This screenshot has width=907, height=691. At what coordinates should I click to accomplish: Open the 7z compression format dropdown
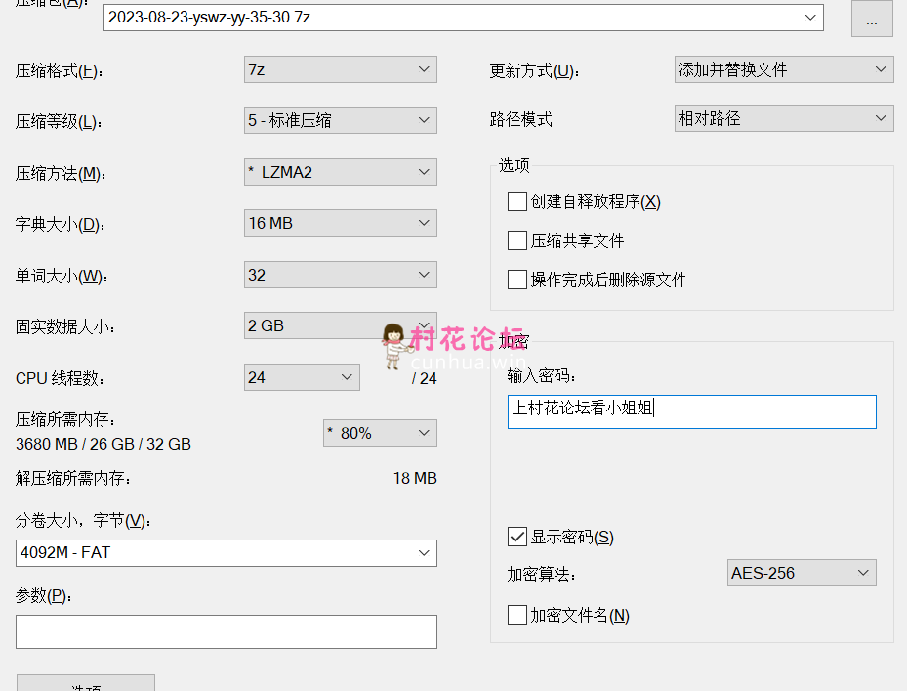tap(340, 69)
